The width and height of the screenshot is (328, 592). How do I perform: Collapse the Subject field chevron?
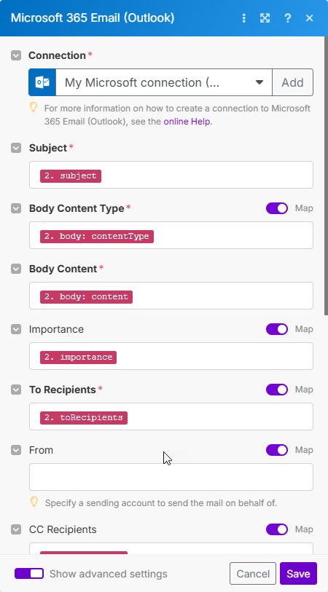pos(16,148)
